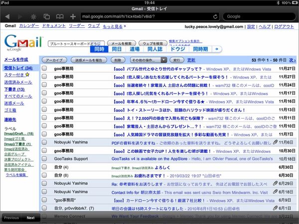Click paperclip on Contact Info for 朝比奈太郎 row
Screen dimensions: 299x224
(275, 192)
